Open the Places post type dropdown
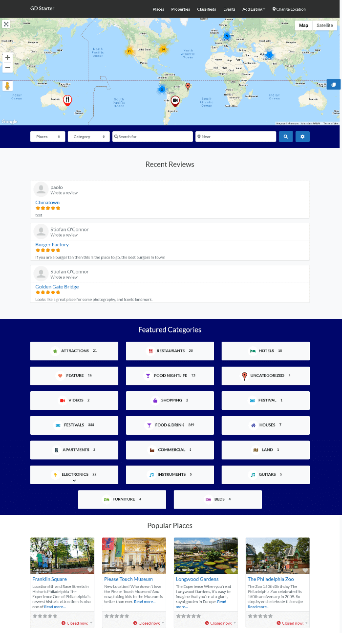Image resolution: width=342 pixels, height=633 pixels. tap(48, 137)
